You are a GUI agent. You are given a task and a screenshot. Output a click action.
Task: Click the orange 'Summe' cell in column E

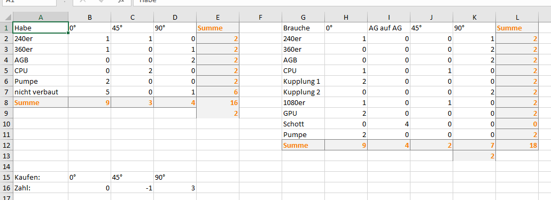pyautogui.click(x=218, y=28)
